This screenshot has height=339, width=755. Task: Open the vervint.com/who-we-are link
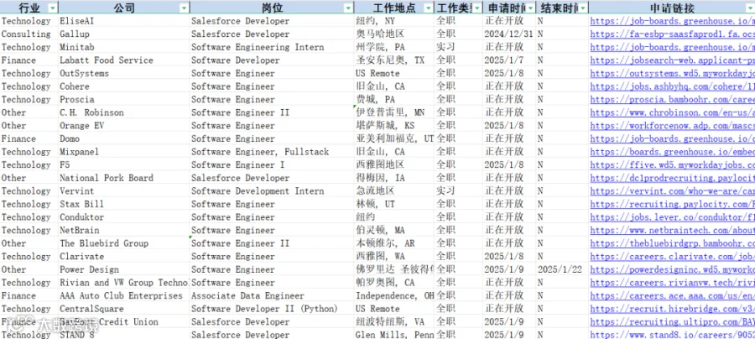[672, 190]
